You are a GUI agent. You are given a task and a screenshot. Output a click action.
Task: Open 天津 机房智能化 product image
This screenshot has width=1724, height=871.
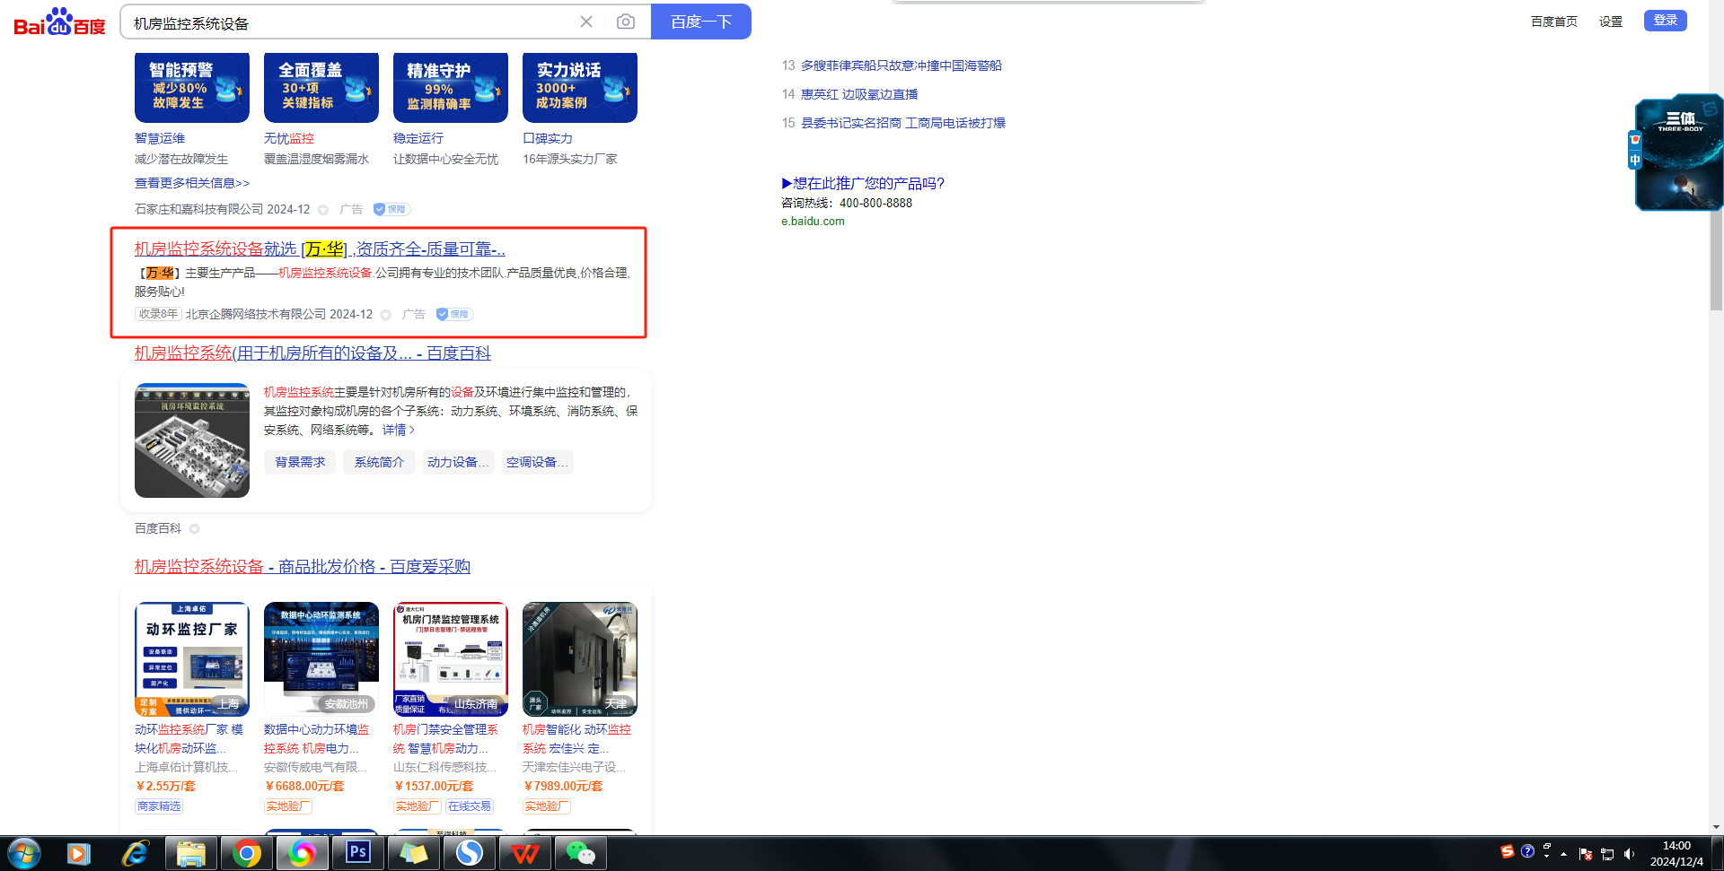(580, 659)
